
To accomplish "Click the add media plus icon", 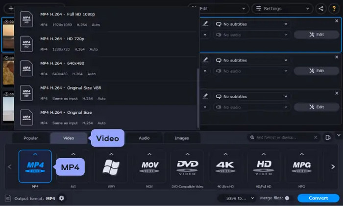I will pyautogui.click(x=11, y=8).
